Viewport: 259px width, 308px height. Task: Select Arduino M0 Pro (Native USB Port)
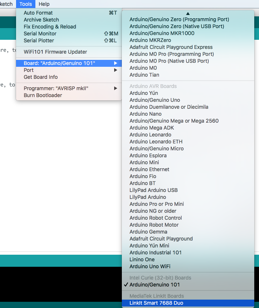(188, 61)
